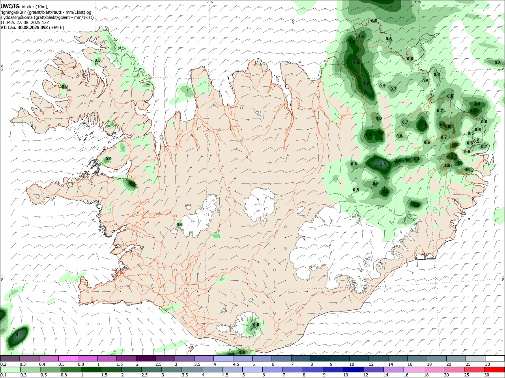Click the '0.2' label in upper legend
This screenshot has height=378, width=505.
[x=3, y=364]
